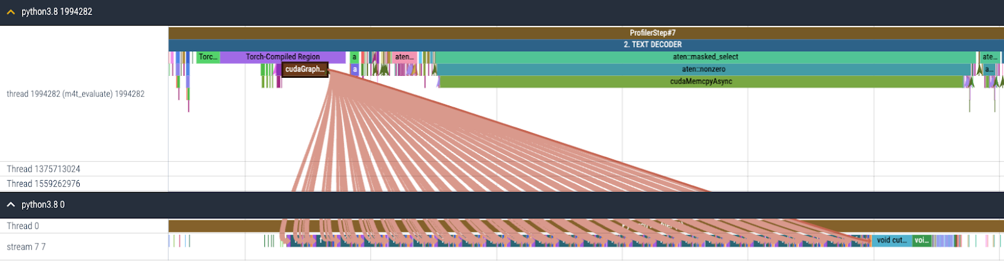Click the green truncated Torc... slice
This screenshot has width=1004, height=261.
click(208, 57)
